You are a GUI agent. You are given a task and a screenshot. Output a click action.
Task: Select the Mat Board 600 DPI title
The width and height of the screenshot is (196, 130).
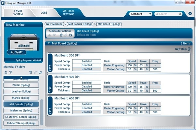67,98
